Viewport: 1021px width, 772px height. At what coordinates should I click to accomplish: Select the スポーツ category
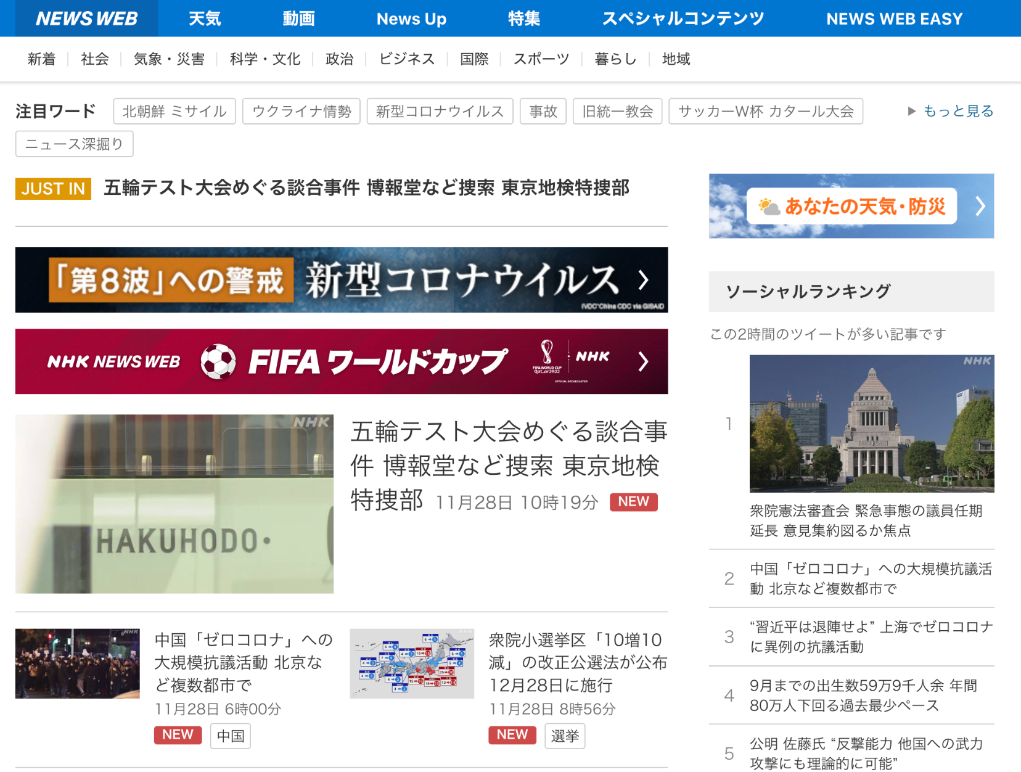(x=541, y=59)
